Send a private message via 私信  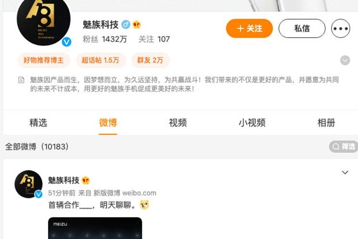[x=302, y=28]
